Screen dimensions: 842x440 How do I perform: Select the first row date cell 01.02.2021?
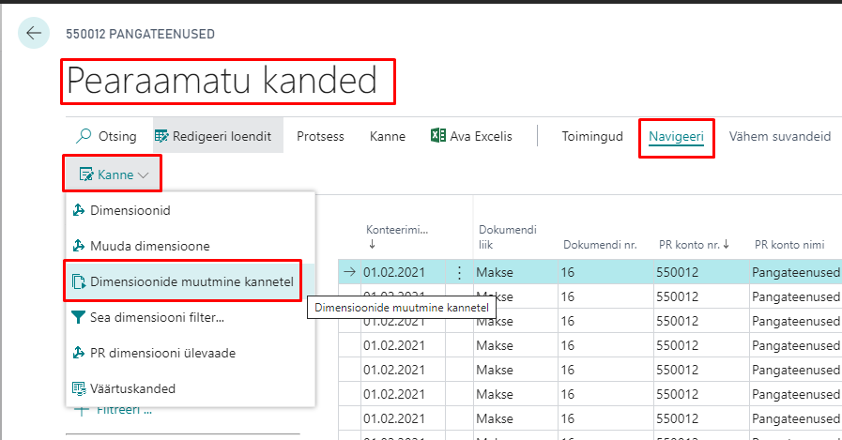click(x=394, y=273)
